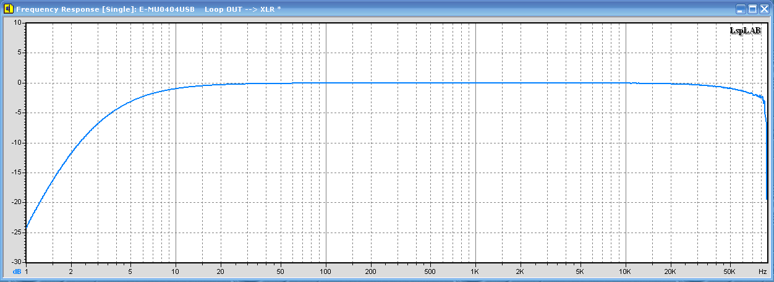
Task: Click the 2K frequency axis label
Action: 521,271
